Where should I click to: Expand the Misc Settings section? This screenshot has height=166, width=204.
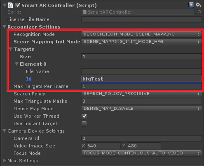(x=5, y=161)
